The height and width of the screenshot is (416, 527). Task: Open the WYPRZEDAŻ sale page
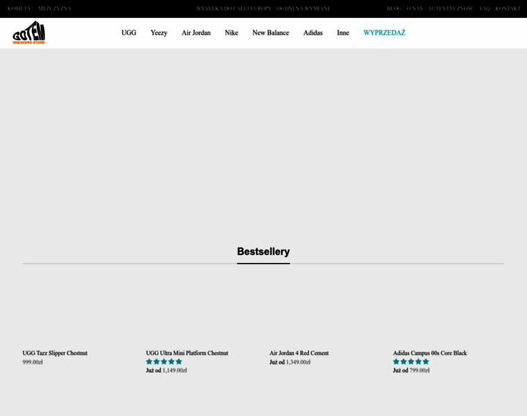[384, 33]
